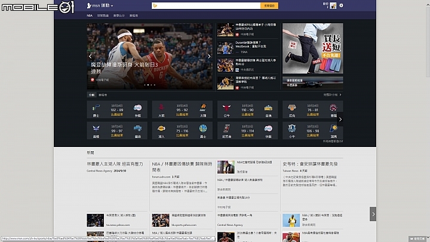Click the Phoenix Suns team logo
430x242 pixels.
click(203, 108)
